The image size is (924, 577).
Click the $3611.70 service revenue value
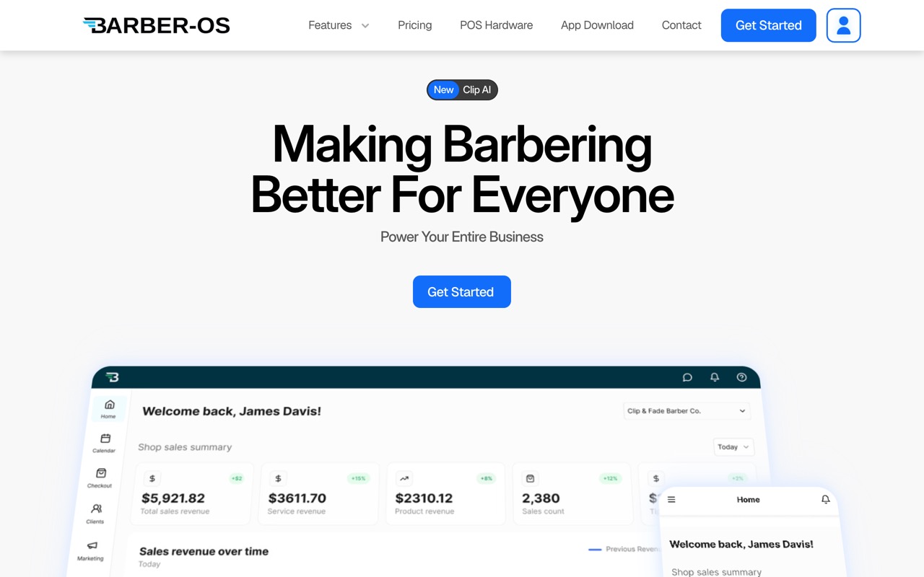(x=297, y=498)
